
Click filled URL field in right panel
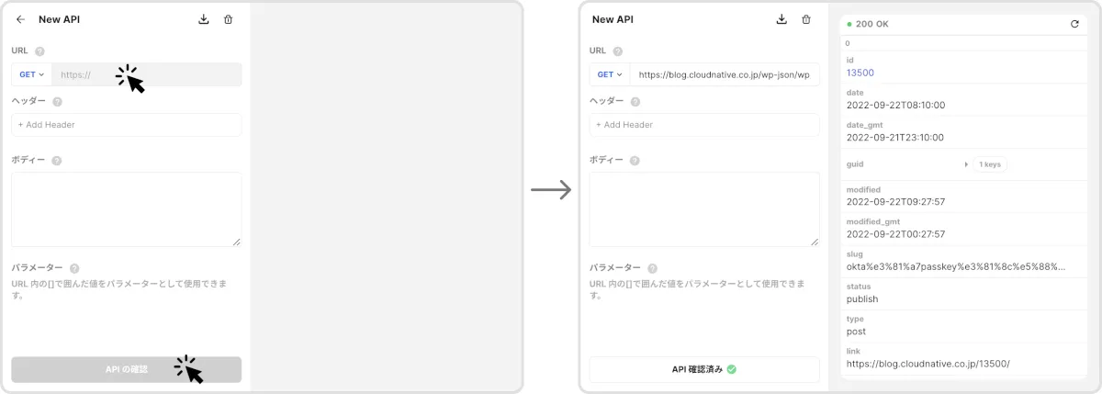click(x=724, y=74)
